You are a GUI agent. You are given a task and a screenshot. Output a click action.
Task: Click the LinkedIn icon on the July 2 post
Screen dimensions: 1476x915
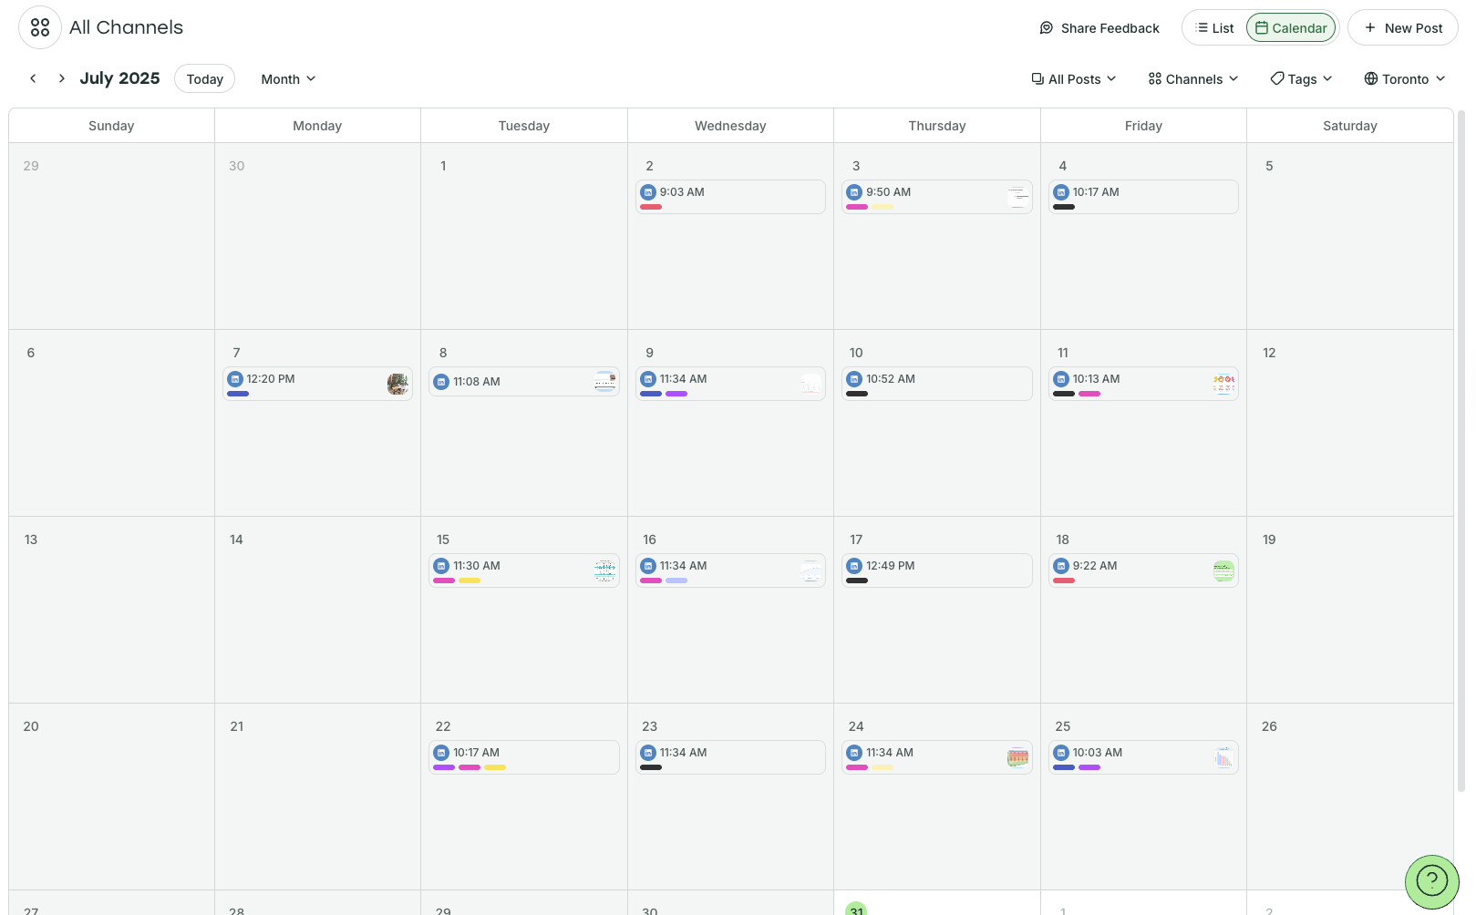[x=649, y=192]
